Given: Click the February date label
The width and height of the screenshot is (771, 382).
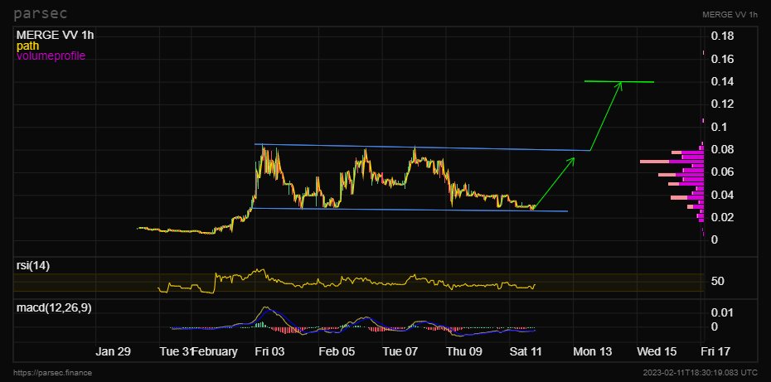Looking at the screenshot, I should pos(216,352).
